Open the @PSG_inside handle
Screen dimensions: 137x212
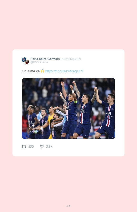tap(39, 62)
